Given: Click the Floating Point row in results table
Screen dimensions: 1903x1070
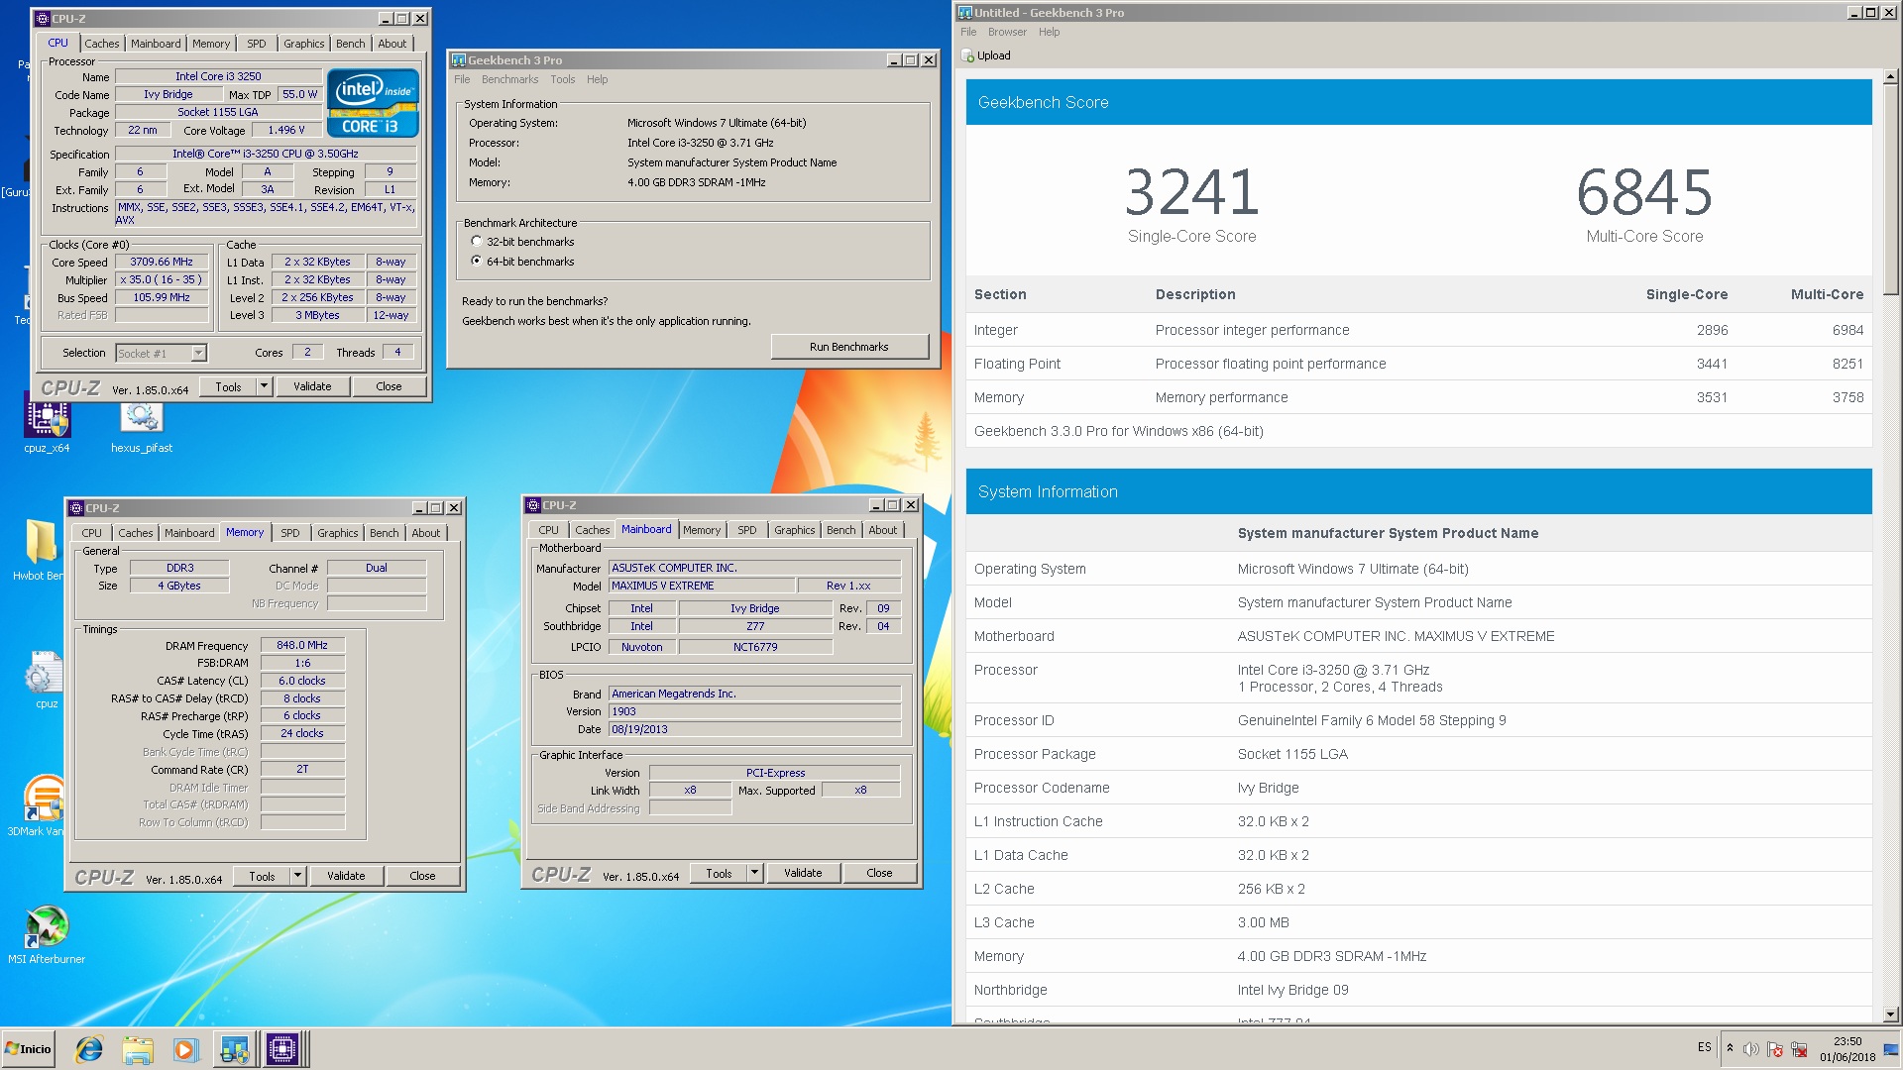Looking at the screenshot, I should (x=1418, y=364).
